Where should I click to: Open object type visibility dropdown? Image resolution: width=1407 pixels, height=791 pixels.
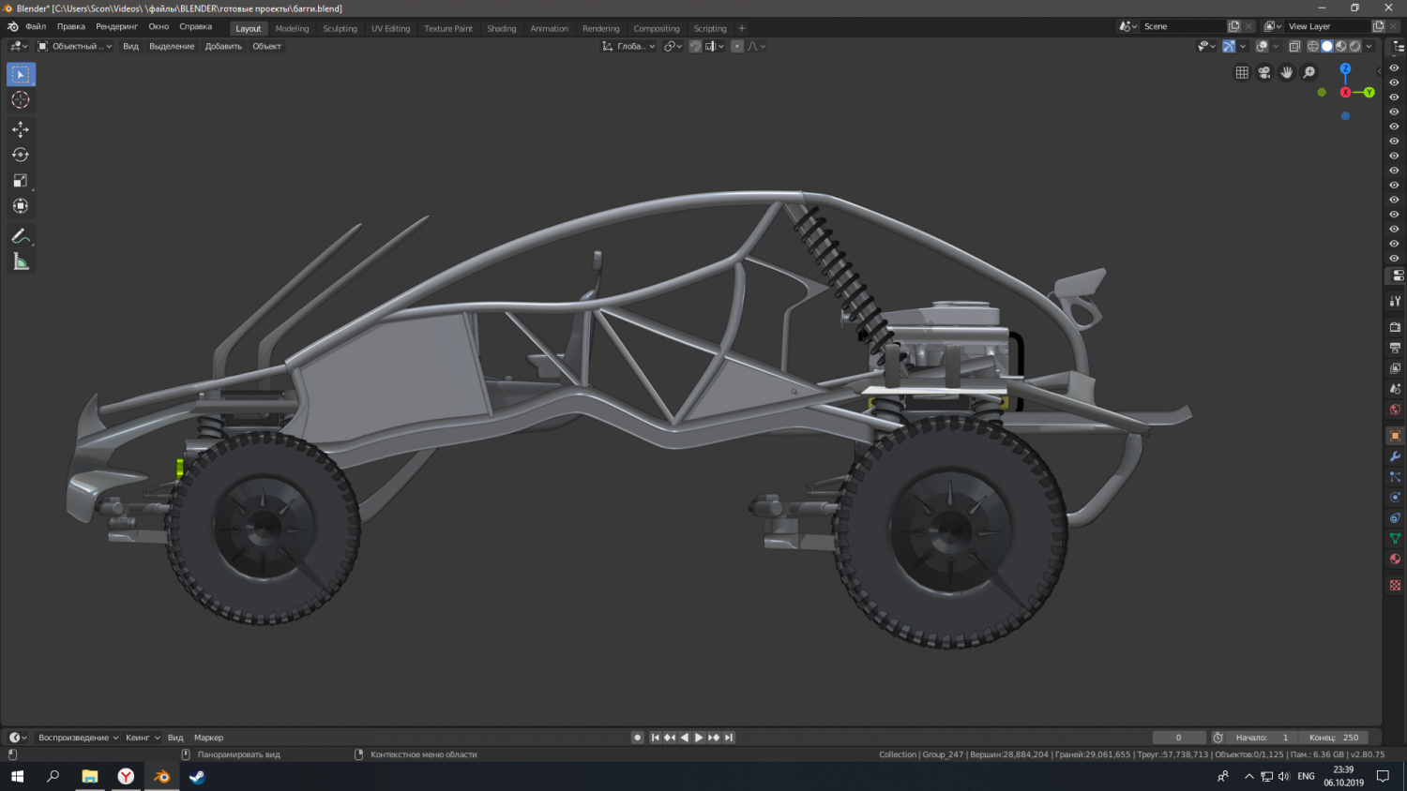(x=1206, y=46)
